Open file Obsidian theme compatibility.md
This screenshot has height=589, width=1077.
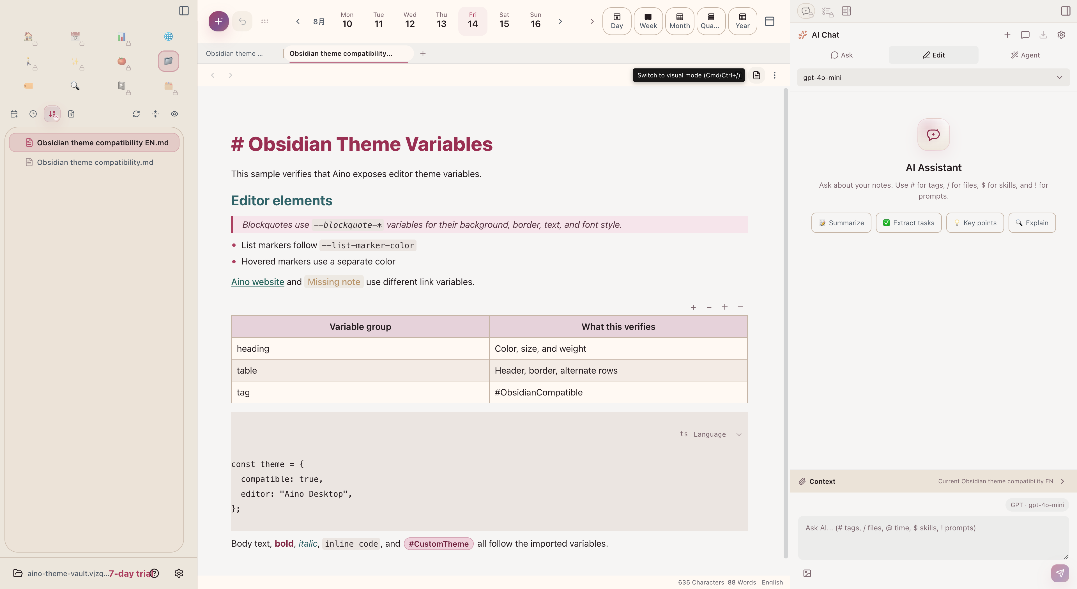coord(95,162)
